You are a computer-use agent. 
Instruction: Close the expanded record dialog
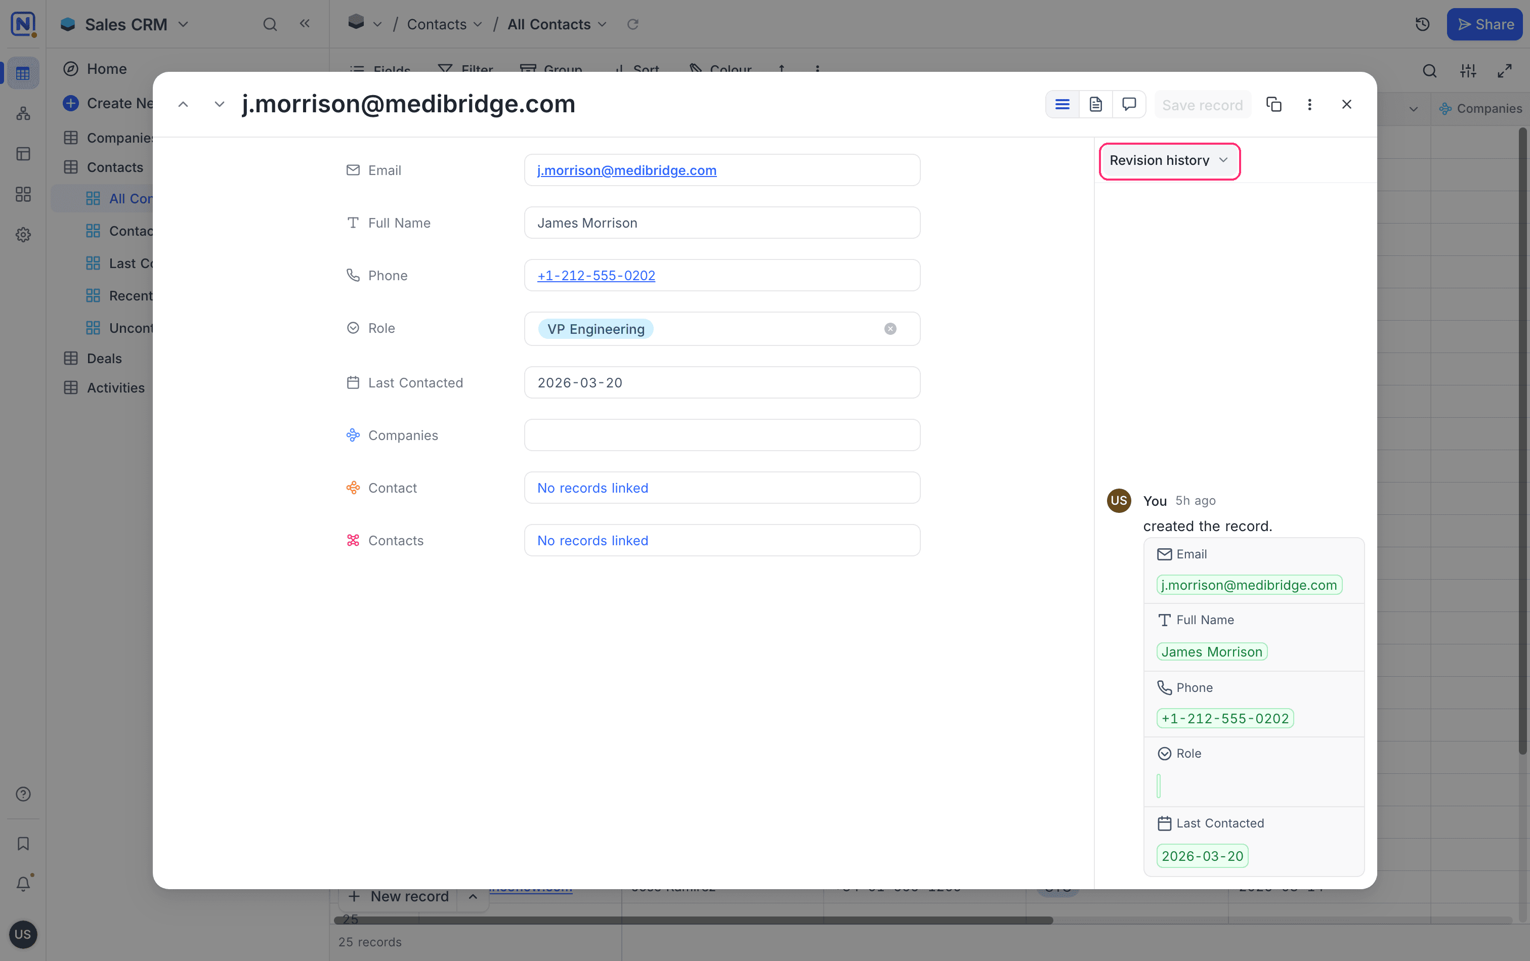1346,104
